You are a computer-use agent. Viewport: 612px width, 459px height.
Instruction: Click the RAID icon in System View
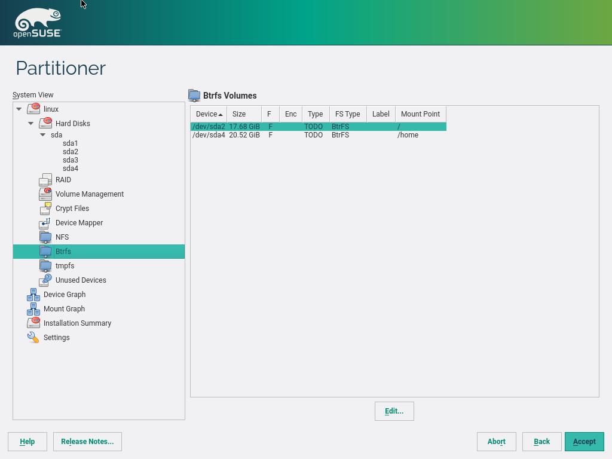point(45,180)
